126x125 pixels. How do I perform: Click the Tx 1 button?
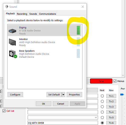pyautogui.click(x=111, y=96)
